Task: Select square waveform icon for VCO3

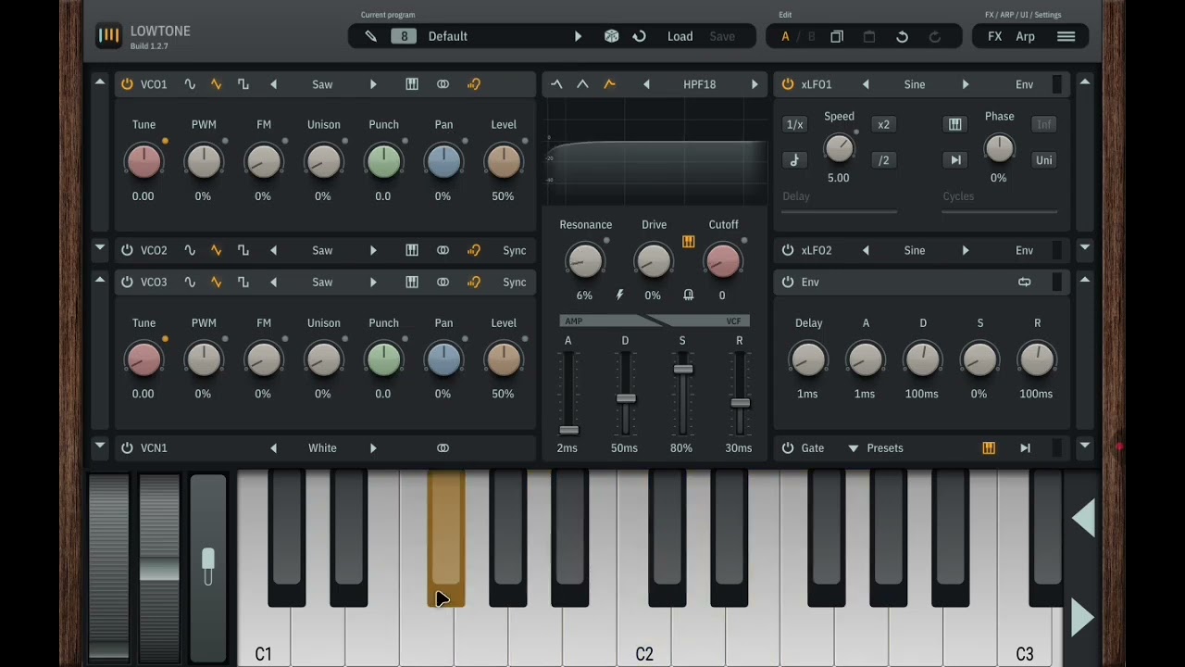Action: coord(243,282)
